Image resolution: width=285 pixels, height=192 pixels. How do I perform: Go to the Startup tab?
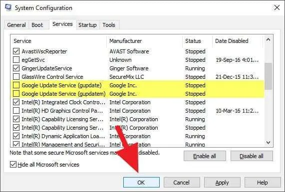tap(87, 25)
